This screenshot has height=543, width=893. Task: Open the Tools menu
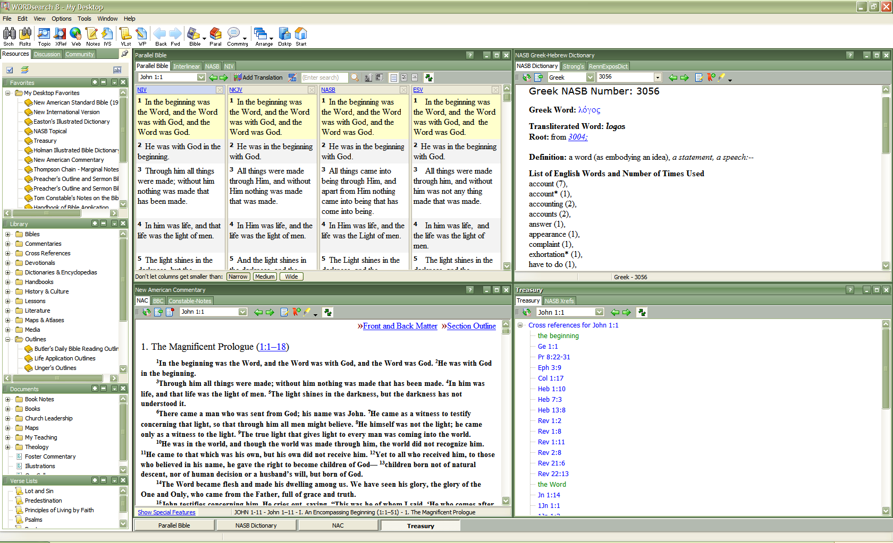[x=84, y=19]
